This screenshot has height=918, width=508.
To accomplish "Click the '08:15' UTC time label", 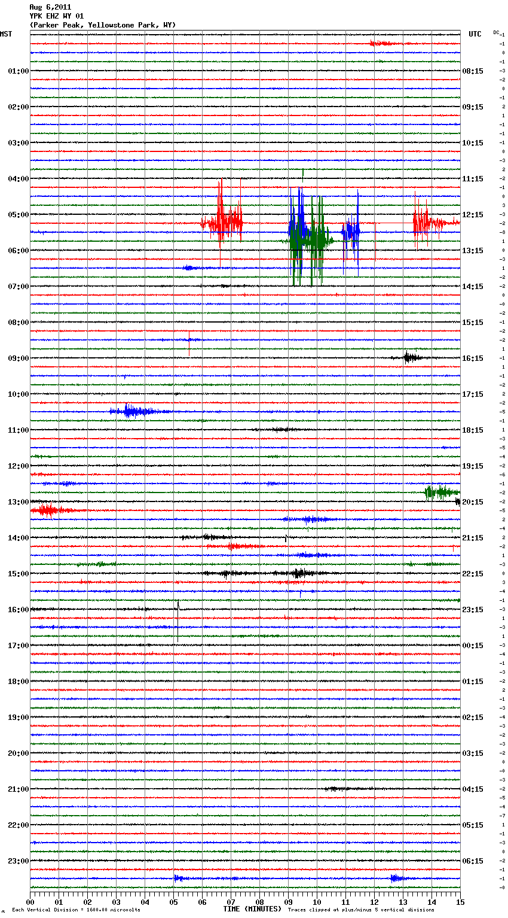I will tap(473, 71).
